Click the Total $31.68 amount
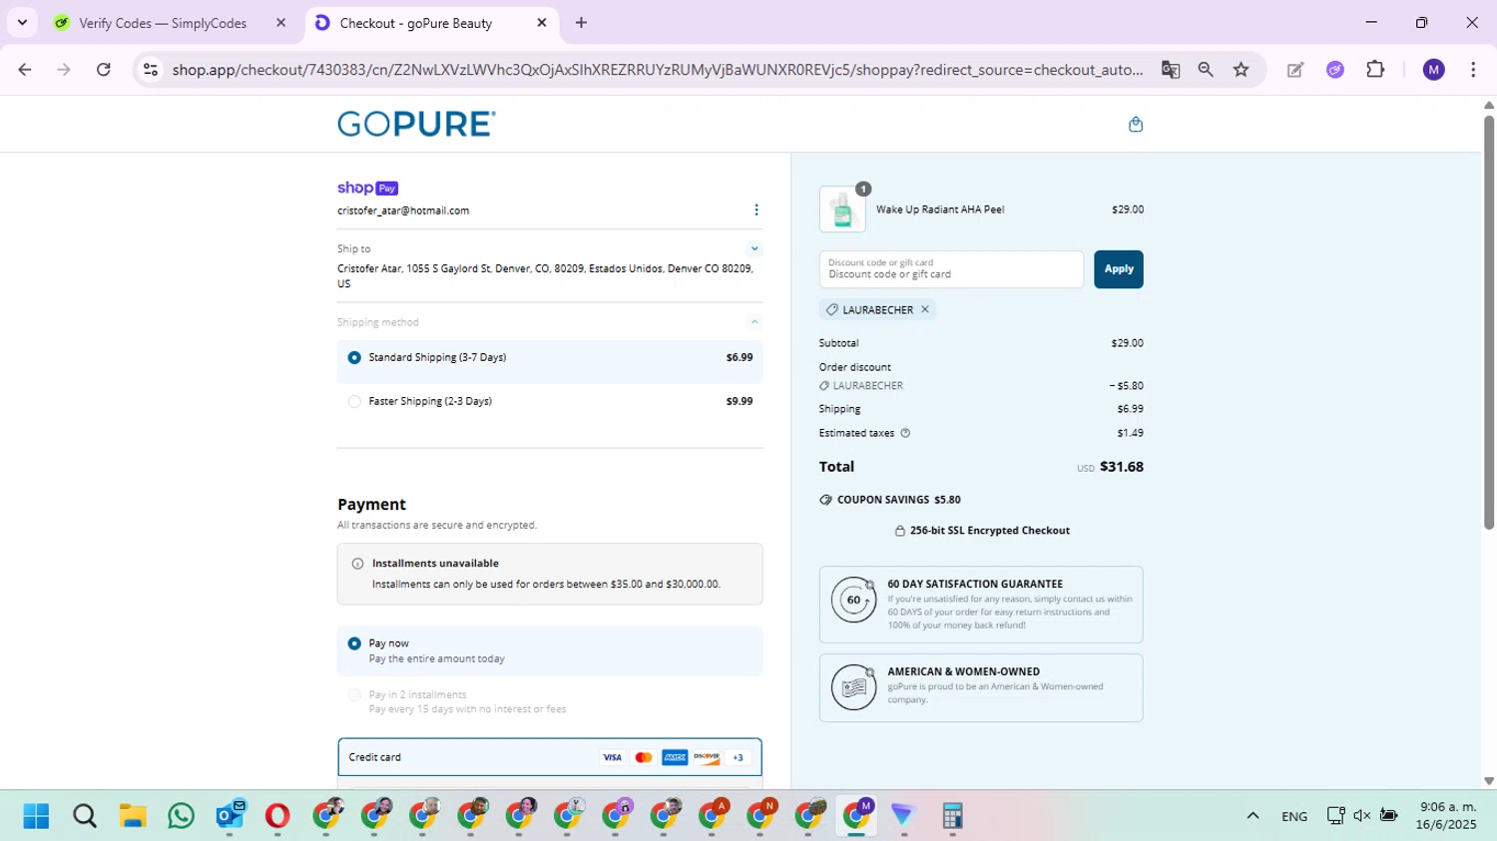This screenshot has height=841, width=1497. 1122,467
